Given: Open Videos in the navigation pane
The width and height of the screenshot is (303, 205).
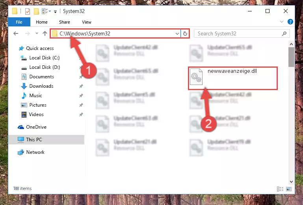Looking at the screenshot, I should [x=36, y=115].
